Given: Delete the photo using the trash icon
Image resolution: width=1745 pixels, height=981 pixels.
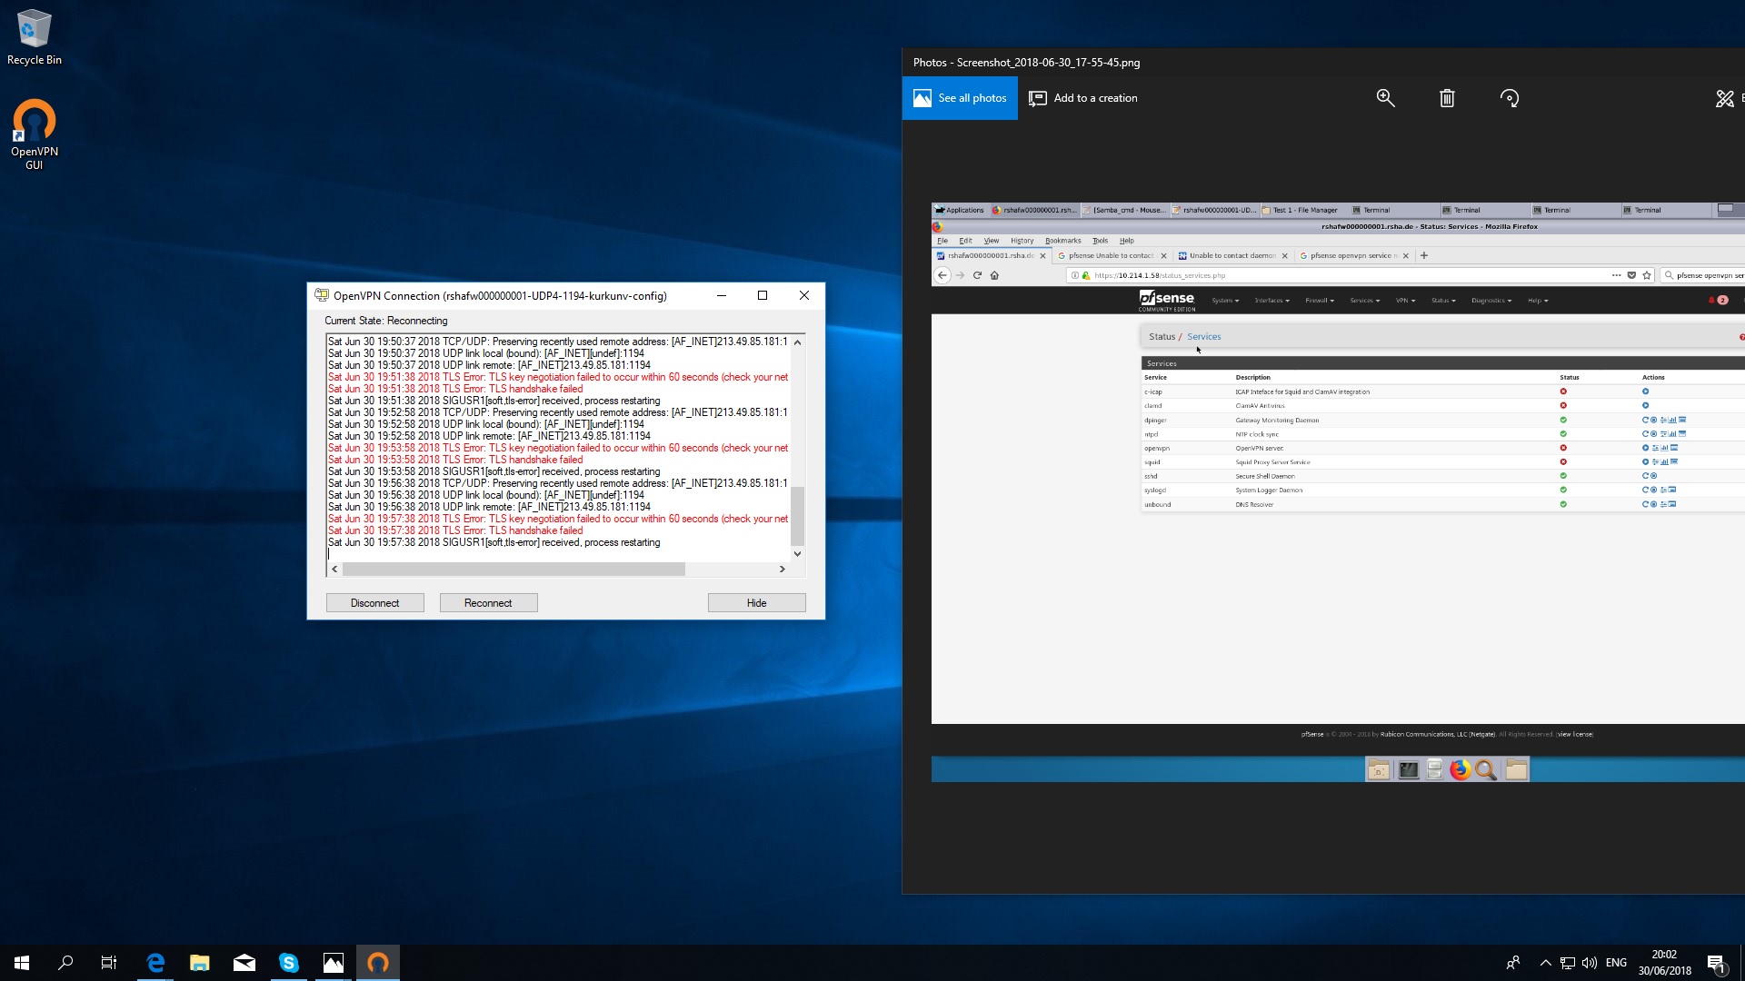Looking at the screenshot, I should click(1447, 98).
